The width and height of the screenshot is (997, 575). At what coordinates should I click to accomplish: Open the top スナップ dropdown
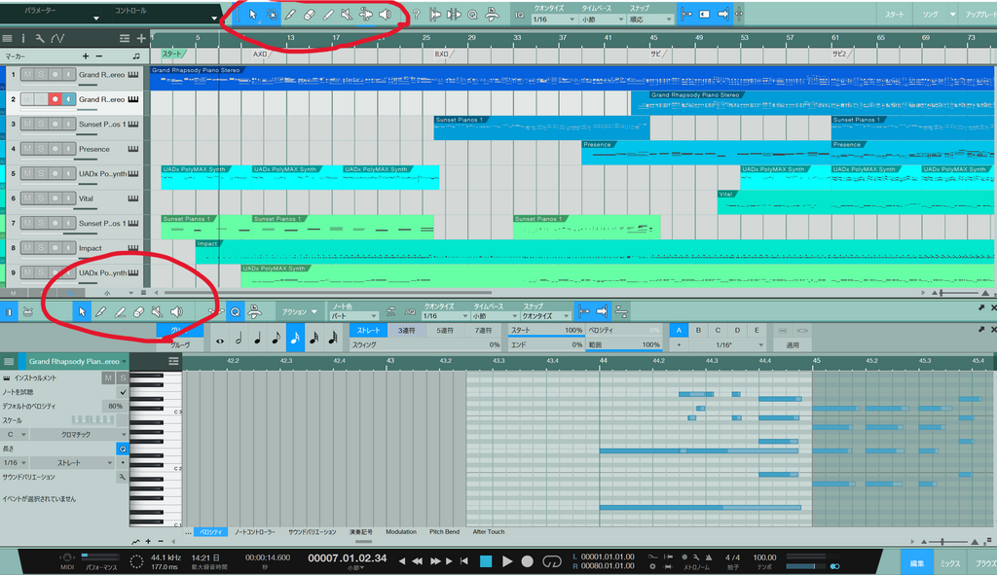[x=649, y=19]
